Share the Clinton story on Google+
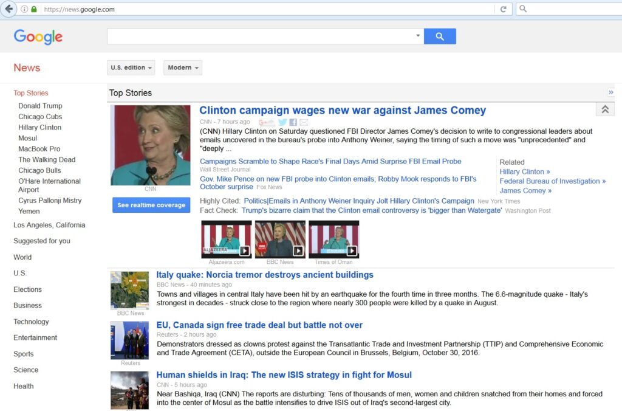622x411 pixels. click(267, 122)
